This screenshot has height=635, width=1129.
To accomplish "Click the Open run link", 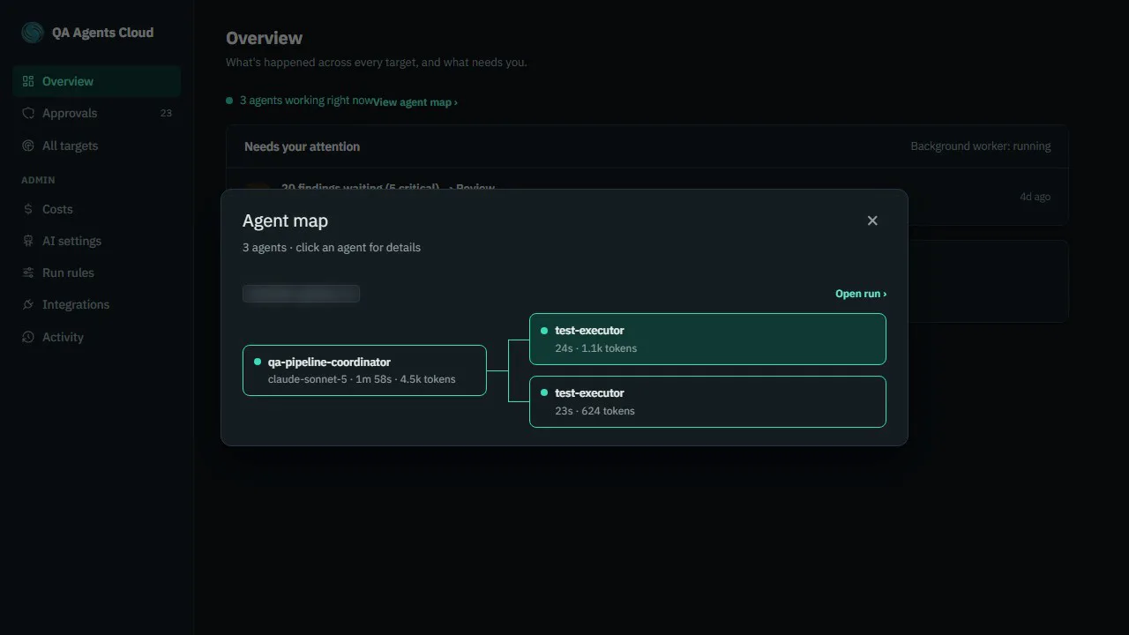I will click(861, 294).
